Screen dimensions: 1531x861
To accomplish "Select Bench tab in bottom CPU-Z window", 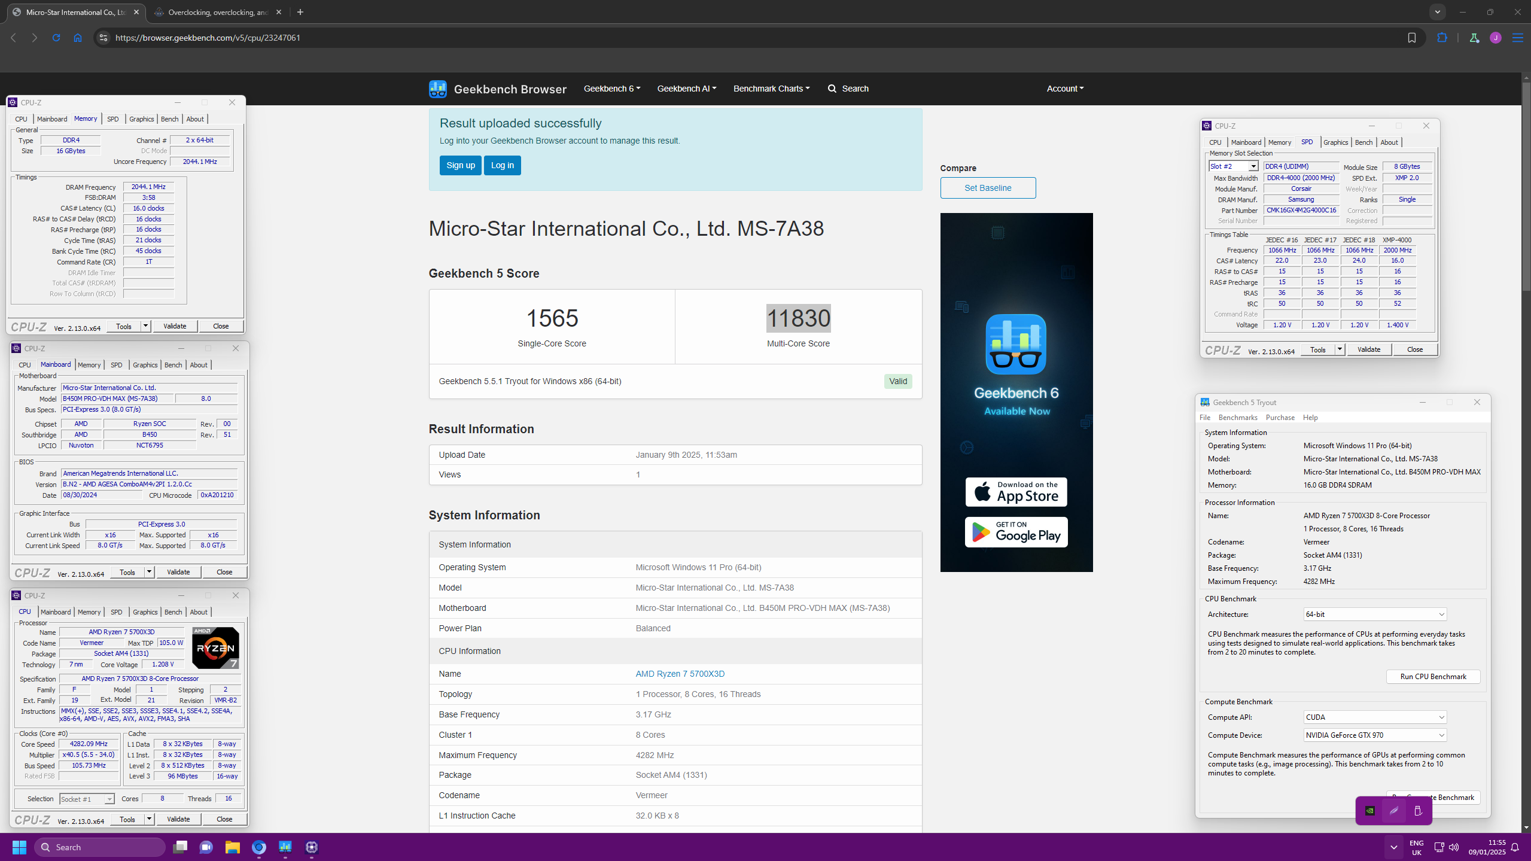I will pyautogui.click(x=173, y=612).
